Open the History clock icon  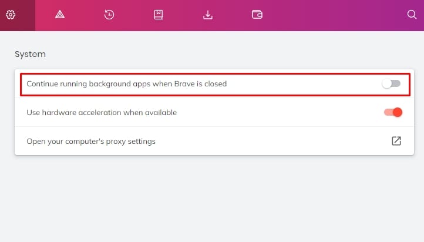[109, 15]
